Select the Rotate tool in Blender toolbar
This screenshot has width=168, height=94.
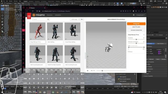(2, 19)
